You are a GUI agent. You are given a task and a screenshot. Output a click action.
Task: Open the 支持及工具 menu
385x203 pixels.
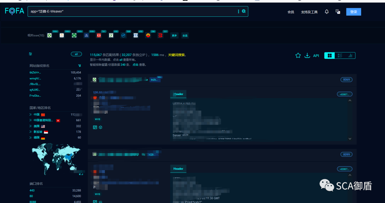click(309, 12)
